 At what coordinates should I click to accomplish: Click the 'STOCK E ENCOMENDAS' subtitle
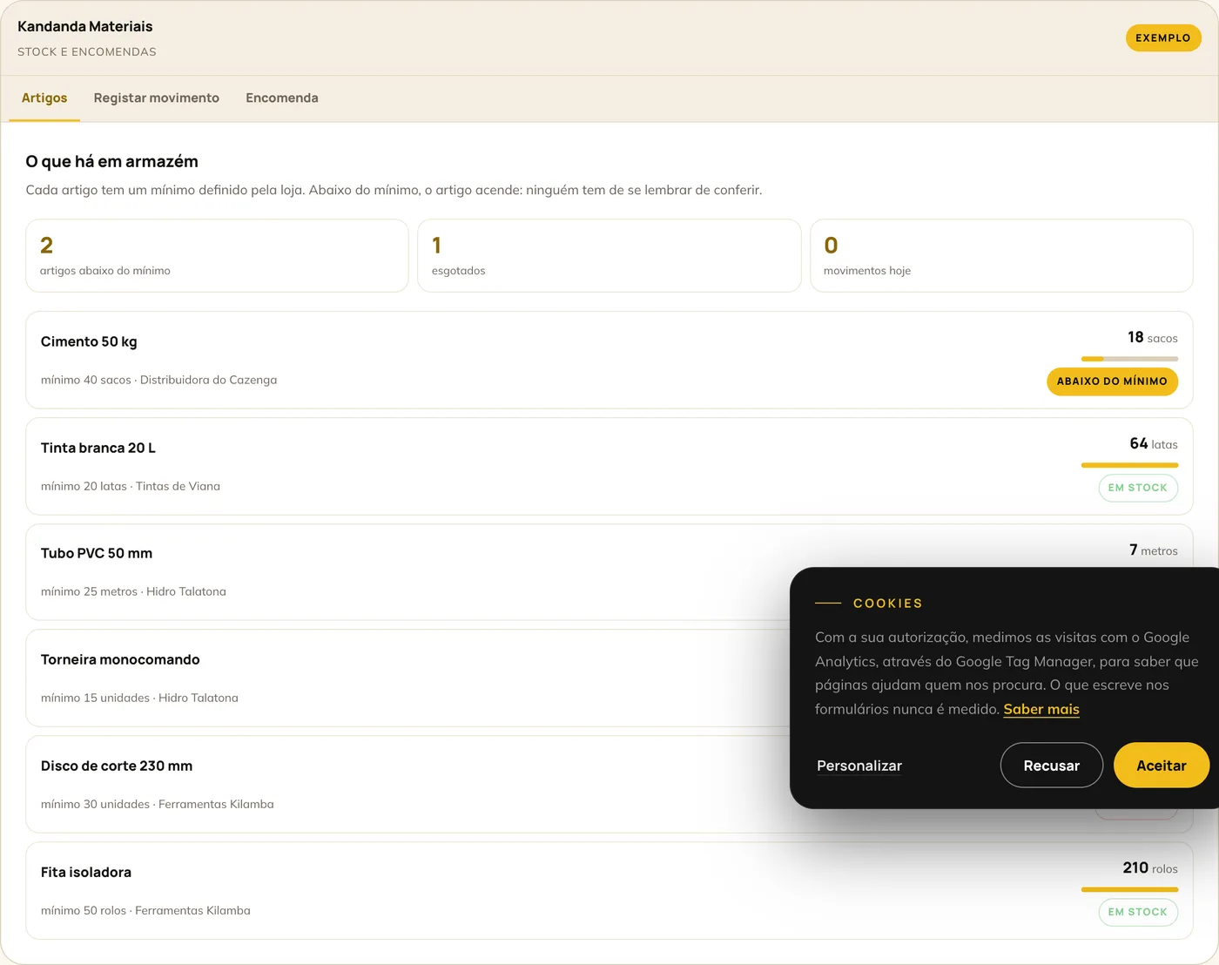coord(87,51)
